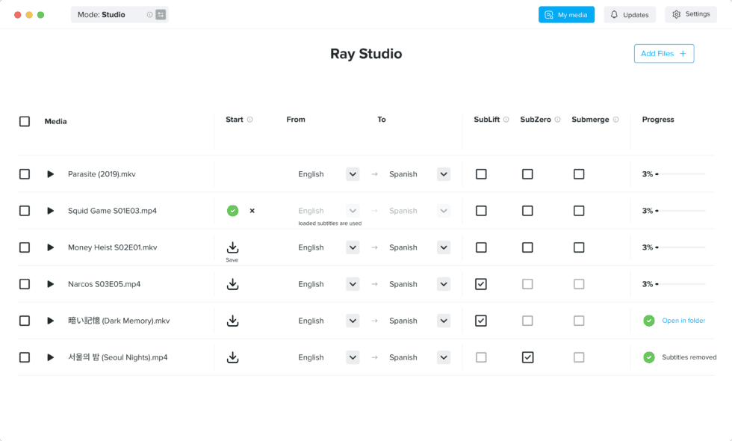732x441 pixels.
Task: Open To language dropdown for Money Heist
Action: (444, 247)
